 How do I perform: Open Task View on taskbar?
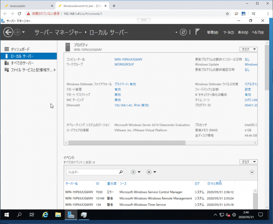[32, 214]
